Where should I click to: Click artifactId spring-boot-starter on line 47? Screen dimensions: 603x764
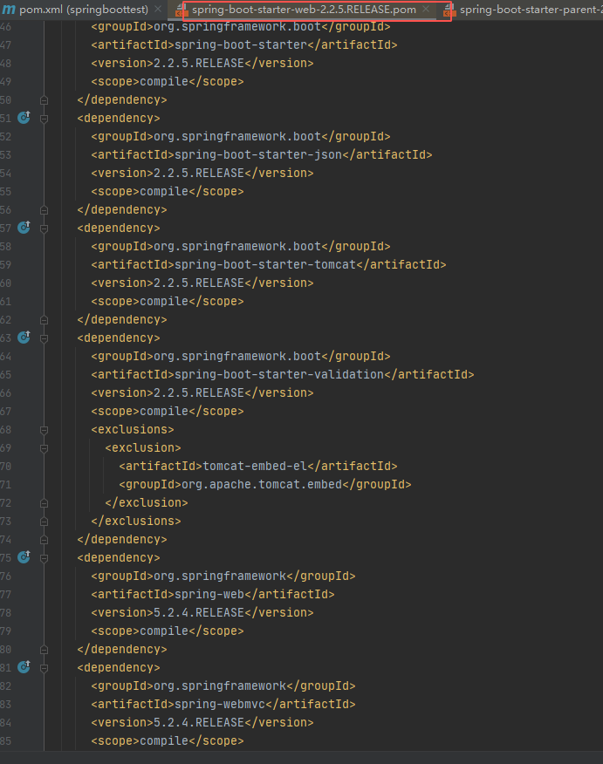coord(241,44)
